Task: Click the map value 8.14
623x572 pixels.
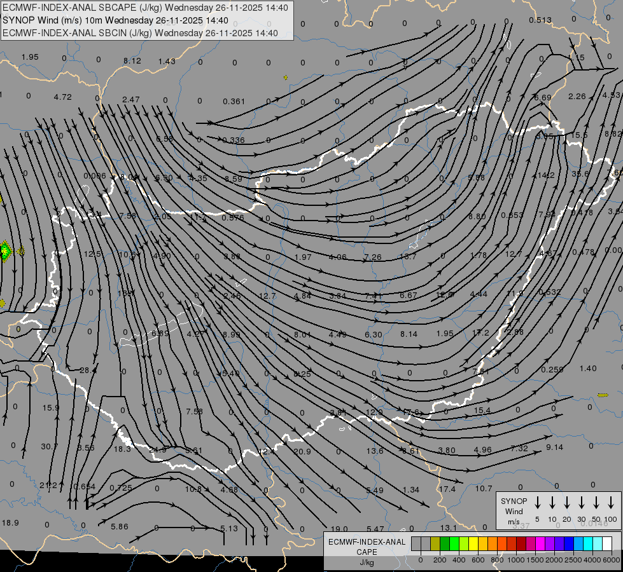Action: coord(409,334)
